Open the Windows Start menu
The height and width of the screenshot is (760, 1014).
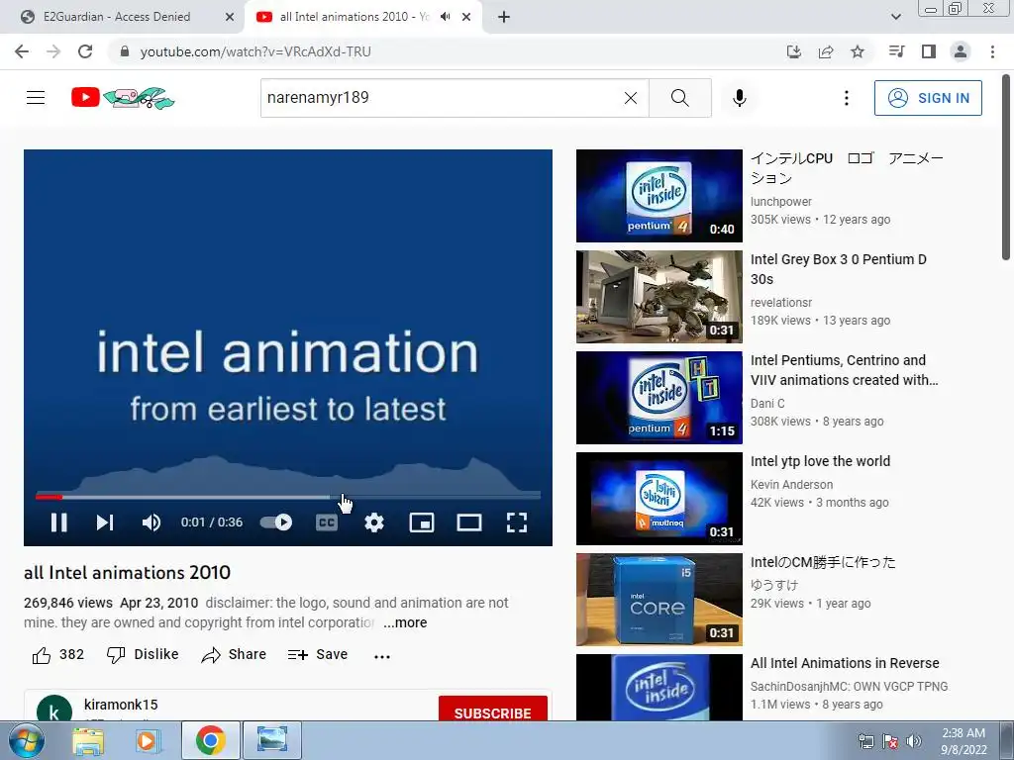[27, 740]
